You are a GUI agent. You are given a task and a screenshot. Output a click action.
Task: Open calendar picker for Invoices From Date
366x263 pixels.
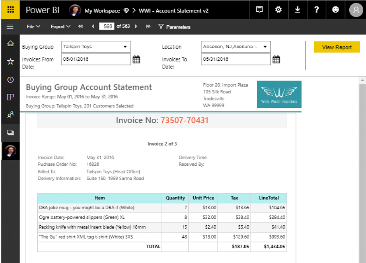pyautogui.click(x=136, y=59)
